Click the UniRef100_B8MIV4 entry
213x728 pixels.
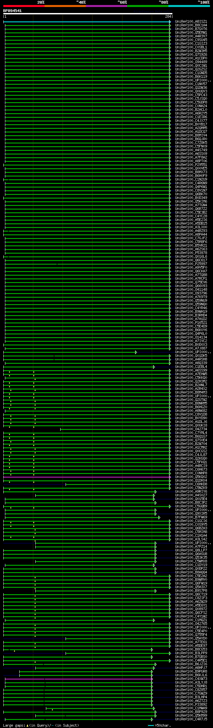click(191, 136)
